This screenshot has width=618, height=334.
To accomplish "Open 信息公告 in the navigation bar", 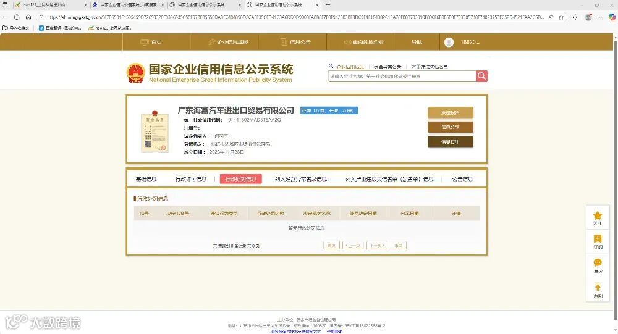I will (x=295, y=42).
